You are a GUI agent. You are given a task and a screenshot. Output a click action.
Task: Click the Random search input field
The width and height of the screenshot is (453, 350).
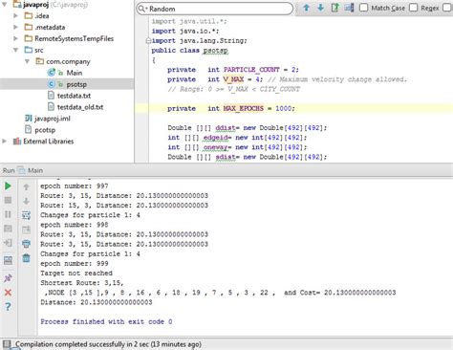click(x=215, y=9)
